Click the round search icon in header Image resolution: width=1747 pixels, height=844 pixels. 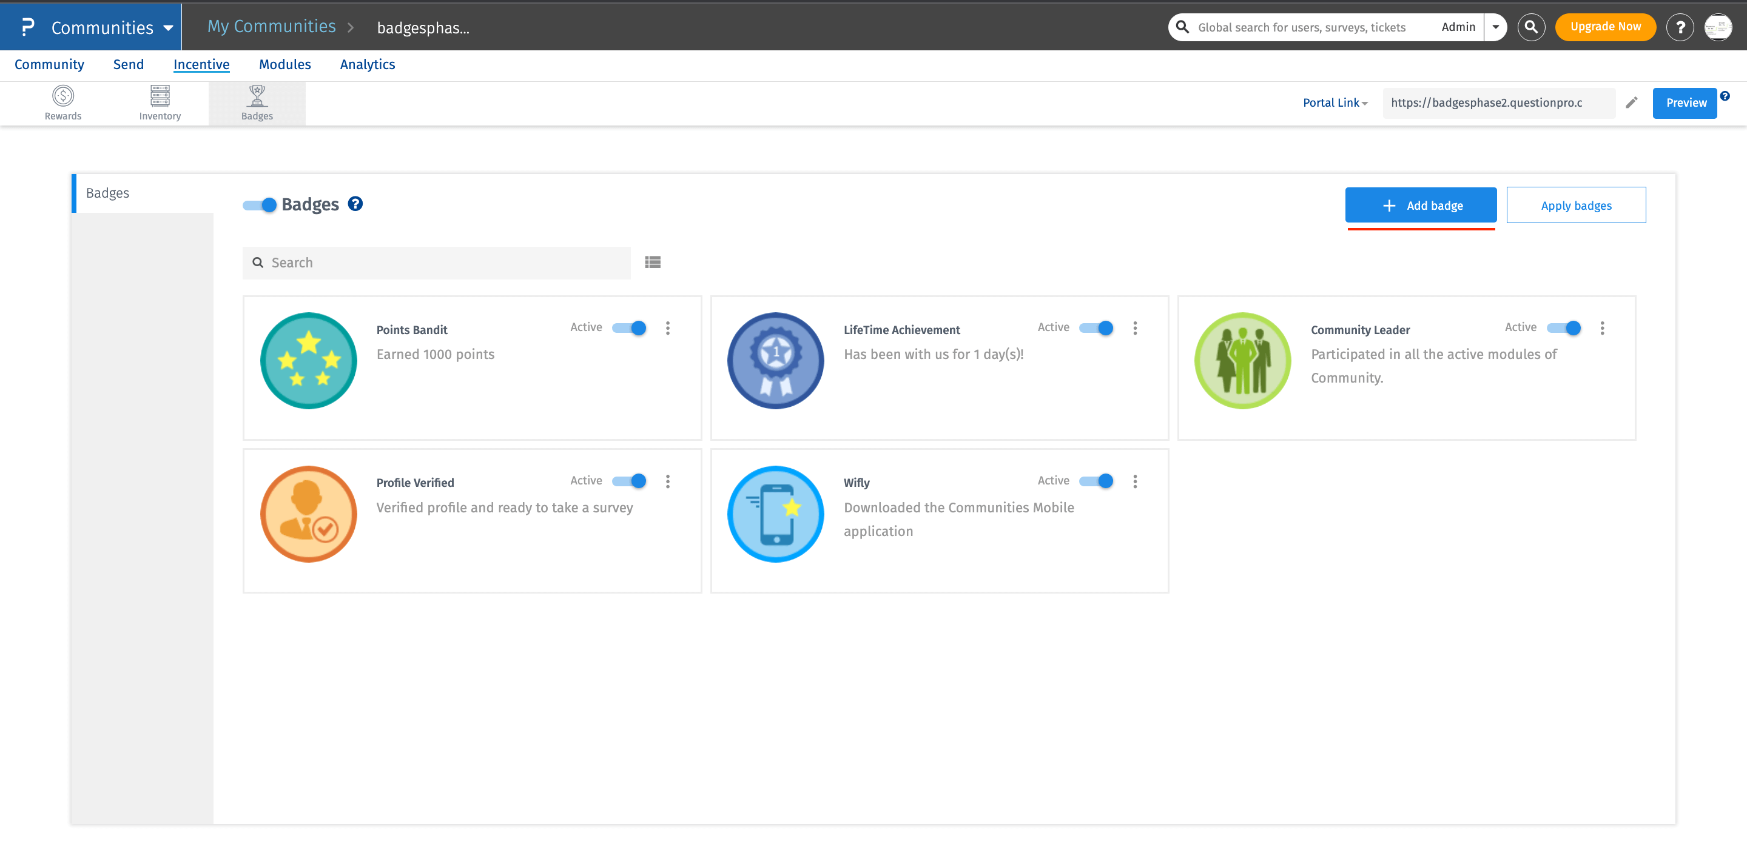pyautogui.click(x=1531, y=27)
